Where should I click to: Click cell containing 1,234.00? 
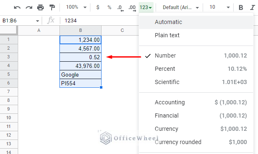tap(80, 40)
